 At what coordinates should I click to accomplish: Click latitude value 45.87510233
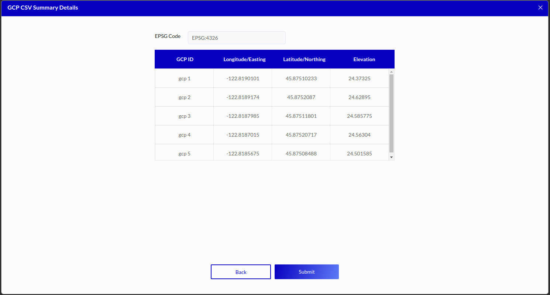coord(301,78)
